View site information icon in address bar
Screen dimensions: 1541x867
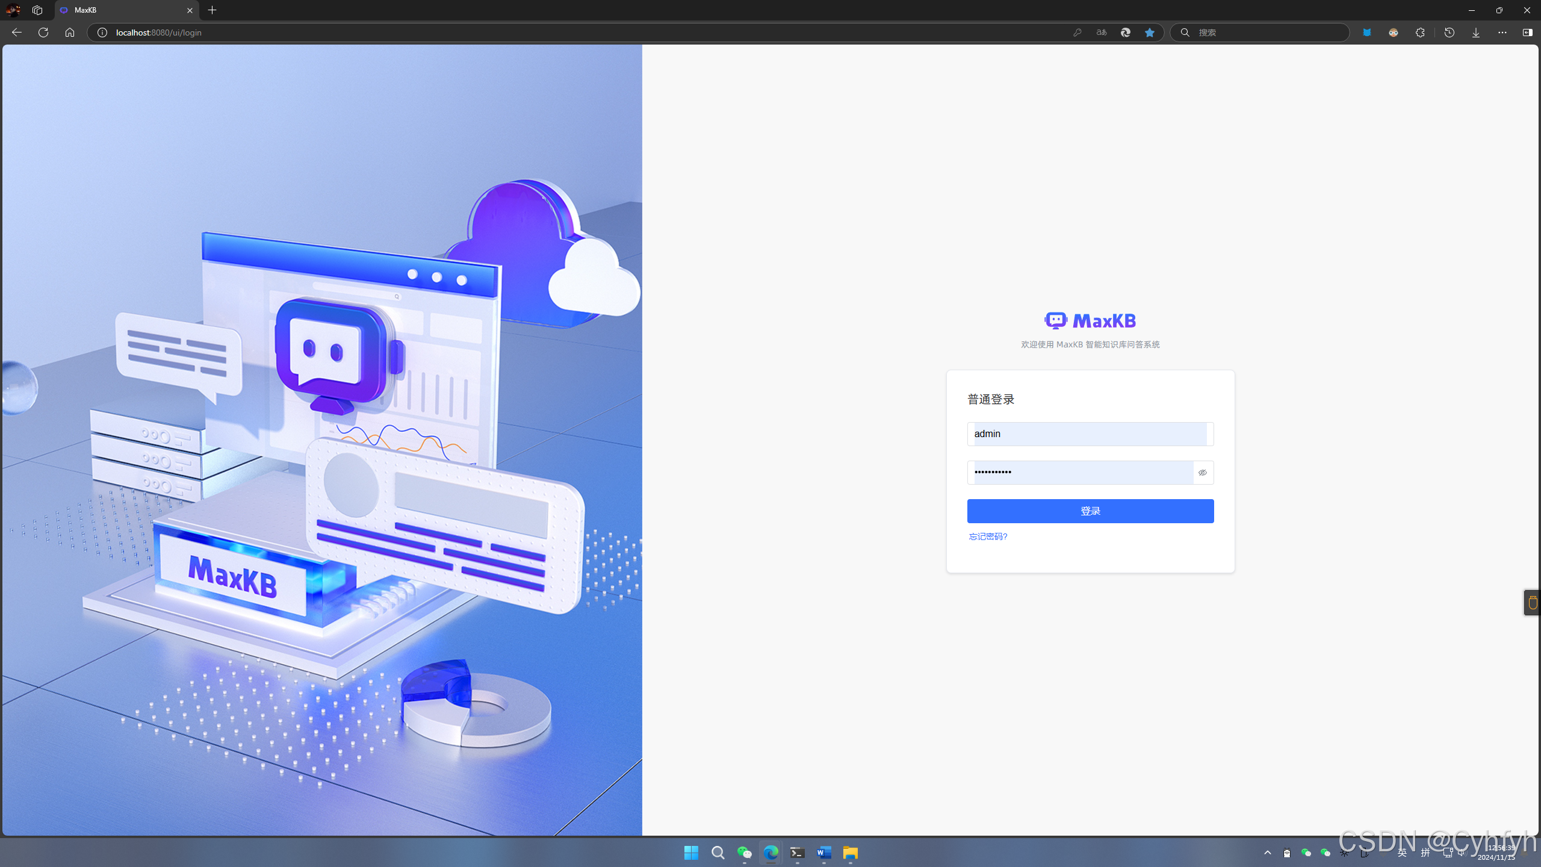[x=102, y=33]
